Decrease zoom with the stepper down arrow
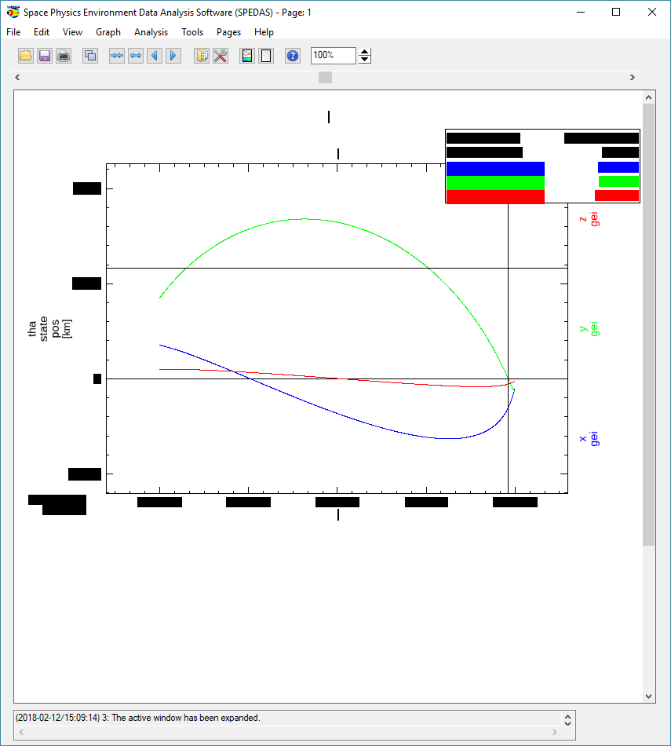This screenshot has width=671, height=746. [365, 60]
